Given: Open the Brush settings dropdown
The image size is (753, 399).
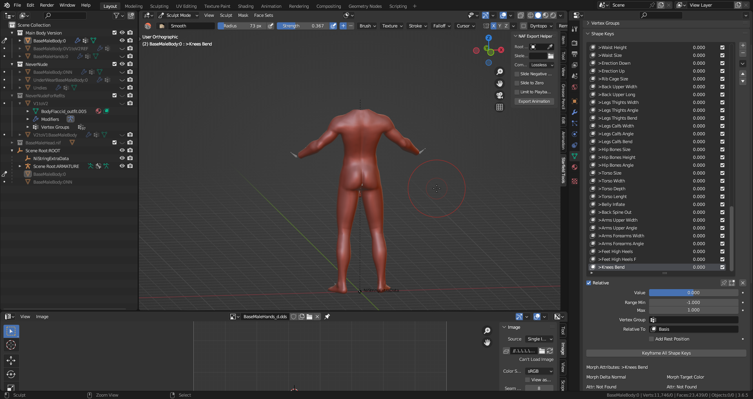Looking at the screenshot, I should (x=367, y=26).
